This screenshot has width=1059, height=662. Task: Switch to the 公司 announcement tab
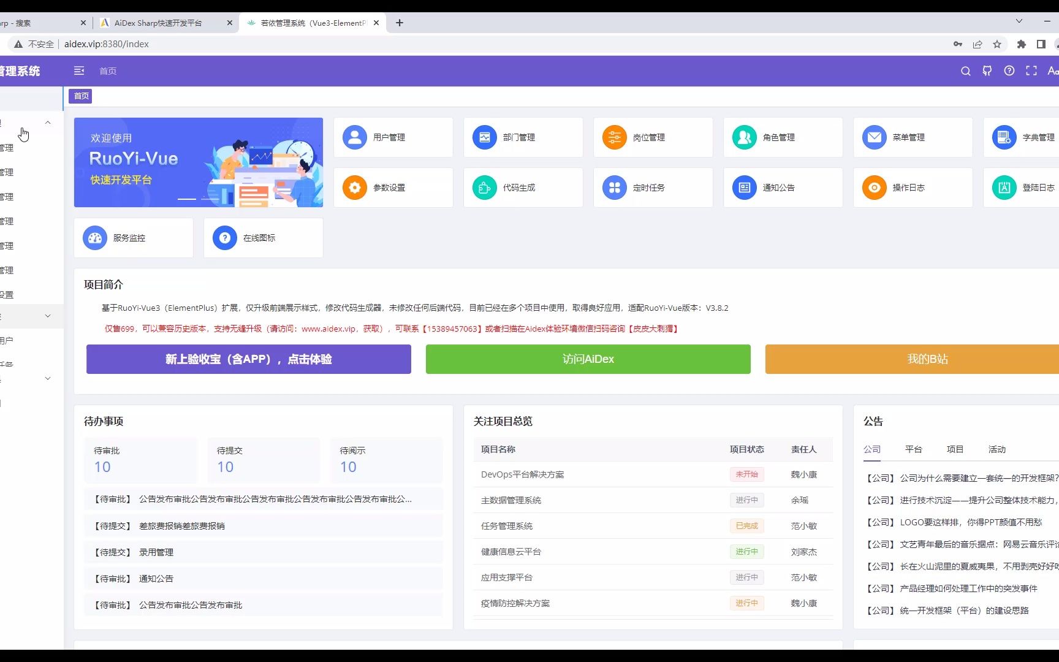click(x=872, y=449)
